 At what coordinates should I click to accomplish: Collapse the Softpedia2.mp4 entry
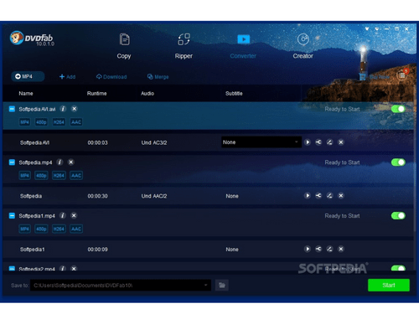pyautogui.click(x=12, y=269)
